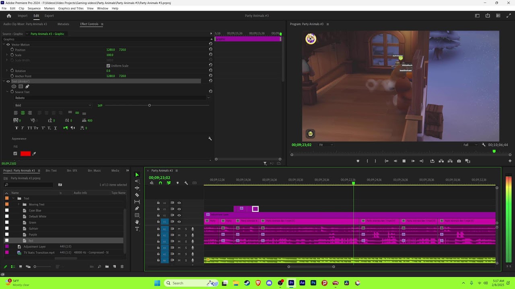Uncheck the Fill checkbox
Viewport: 515px width, 289px height.
coord(15,153)
